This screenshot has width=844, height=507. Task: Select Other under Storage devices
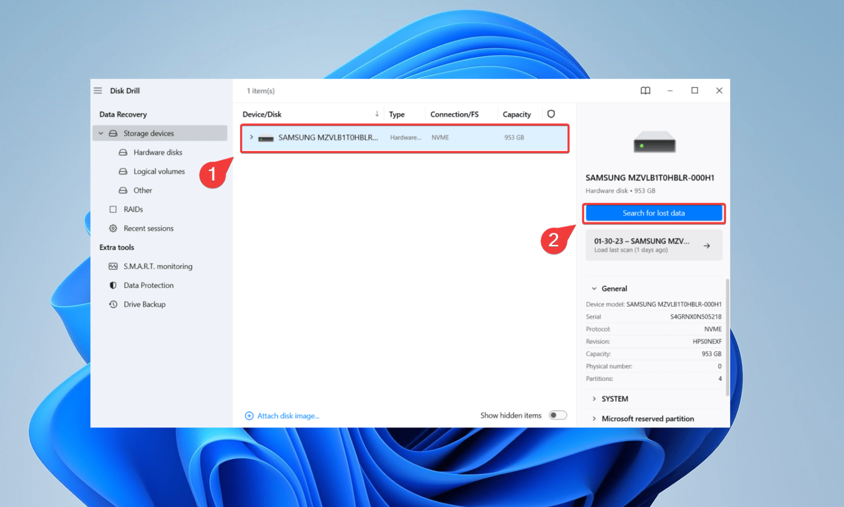(142, 190)
